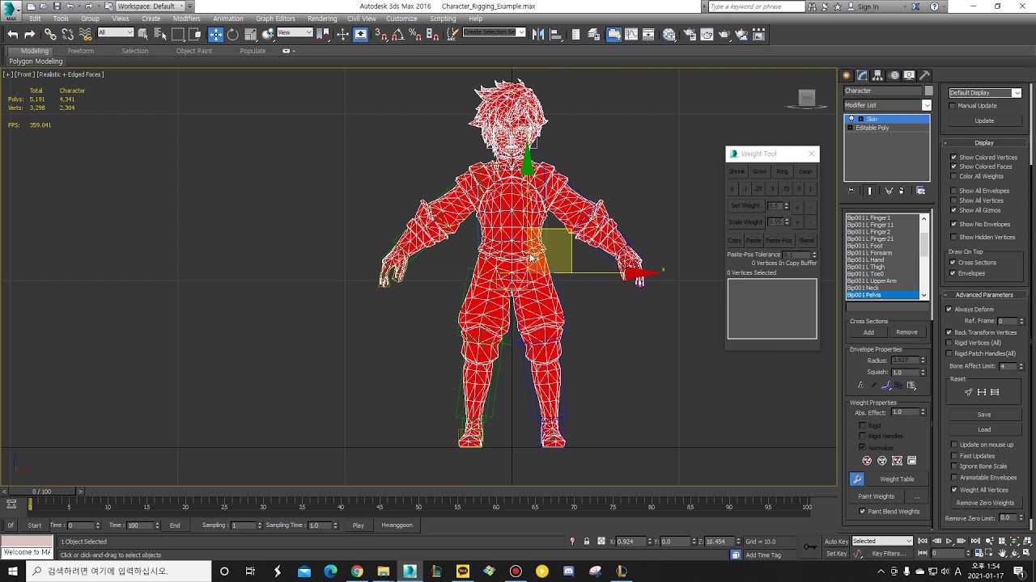Click the Weight Table button

tap(897, 479)
